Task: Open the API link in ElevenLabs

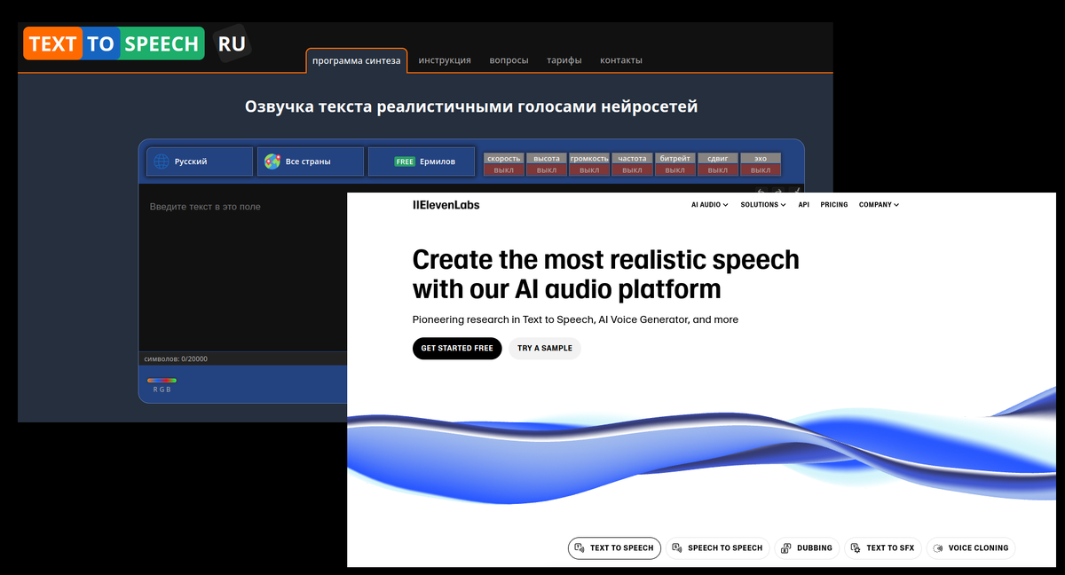Action: pos(803,205)
